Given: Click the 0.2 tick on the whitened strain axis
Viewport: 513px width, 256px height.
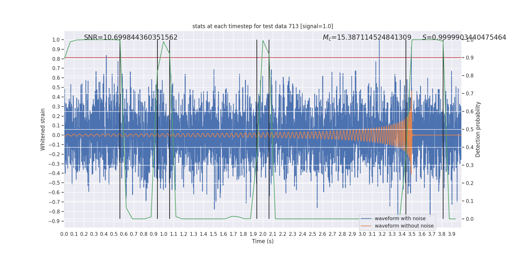Looking at the screenshot, I should (56, 116).
